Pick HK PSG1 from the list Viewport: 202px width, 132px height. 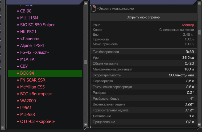point(28,32)
